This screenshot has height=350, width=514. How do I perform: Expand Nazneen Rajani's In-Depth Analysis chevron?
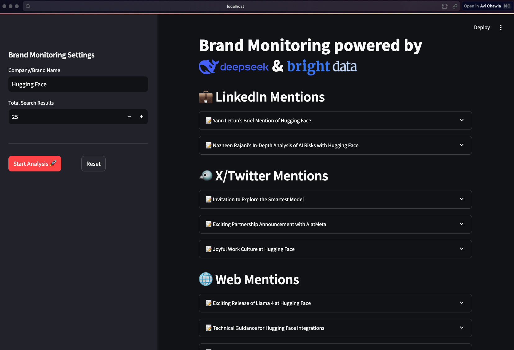tap(462, 145)
